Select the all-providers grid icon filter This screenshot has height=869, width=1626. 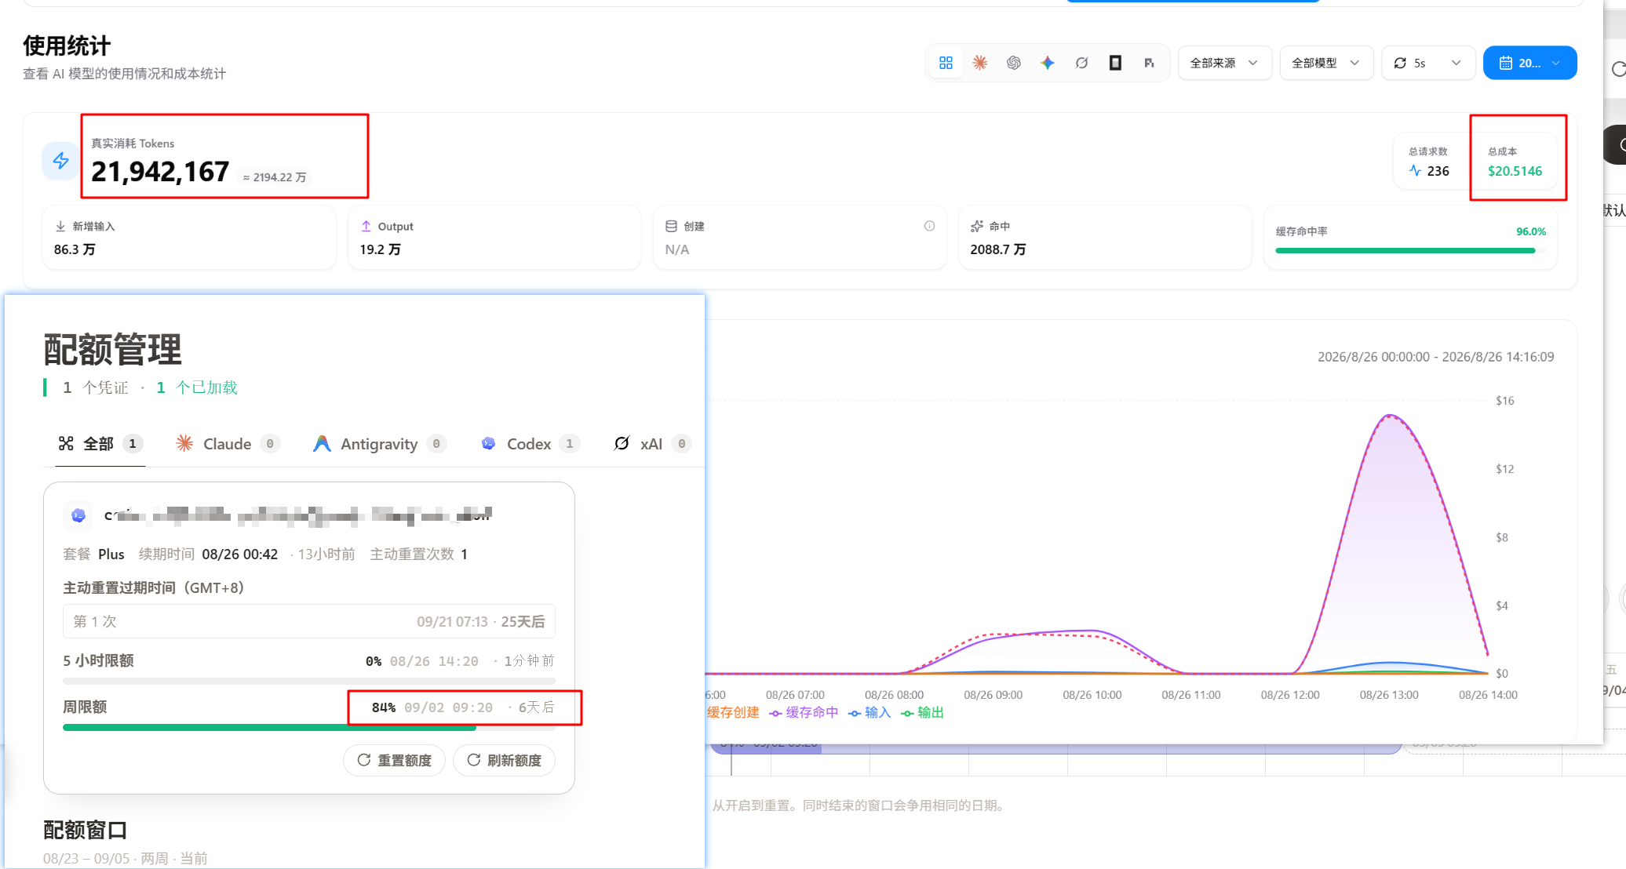[946, 63]
